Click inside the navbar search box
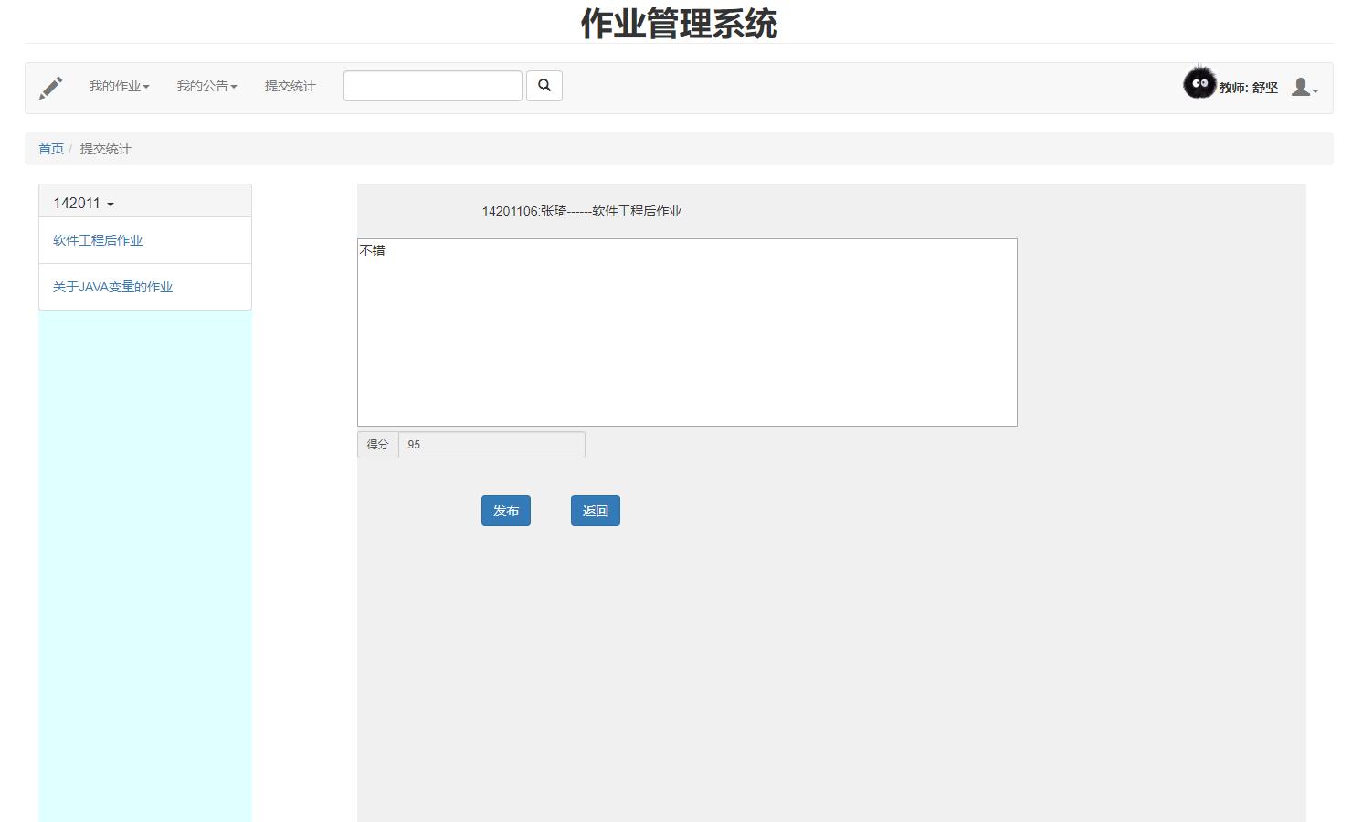The width and height of the screenshot is (1352, 822). (432, 85)
